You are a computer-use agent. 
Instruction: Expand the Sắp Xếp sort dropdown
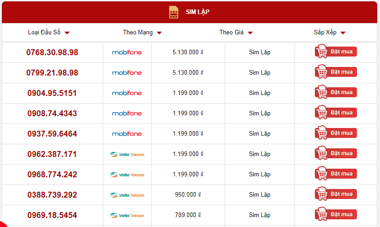pos(330,33)
